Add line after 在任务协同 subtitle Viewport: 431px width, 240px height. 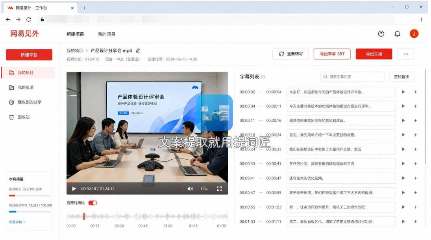click(415, 164)
